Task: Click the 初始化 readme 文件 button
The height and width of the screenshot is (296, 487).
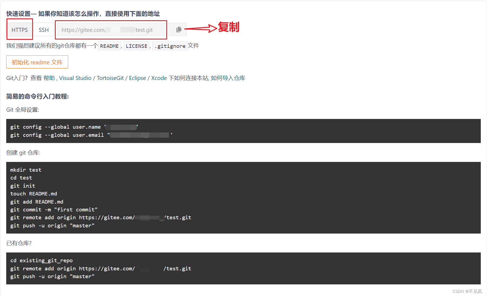Action: [37, 62]
